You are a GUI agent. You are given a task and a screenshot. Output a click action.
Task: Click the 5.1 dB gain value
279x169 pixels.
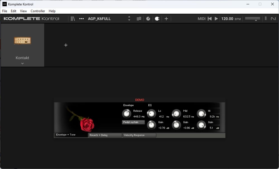pyautogui.click(x=214, y=128)
